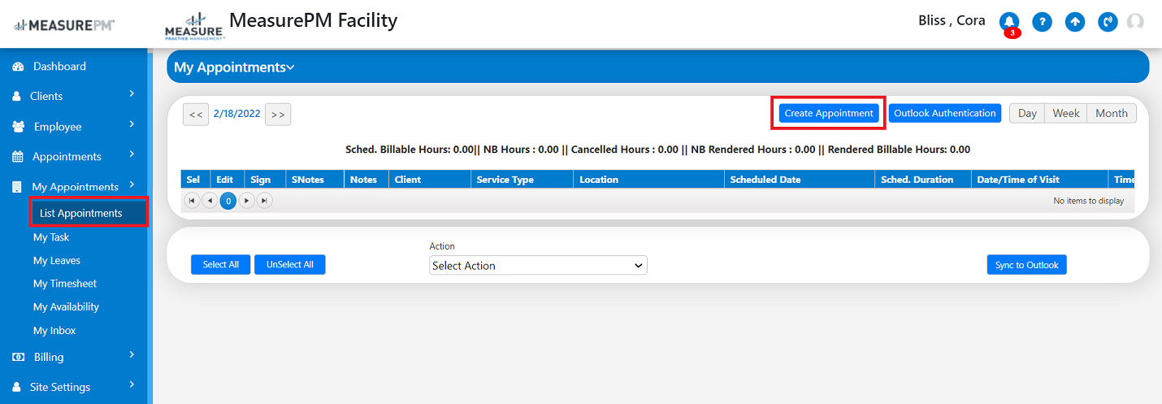Go to last page of grid
This screenshot has height=404, width=1162.
click(x=265, y=200)
